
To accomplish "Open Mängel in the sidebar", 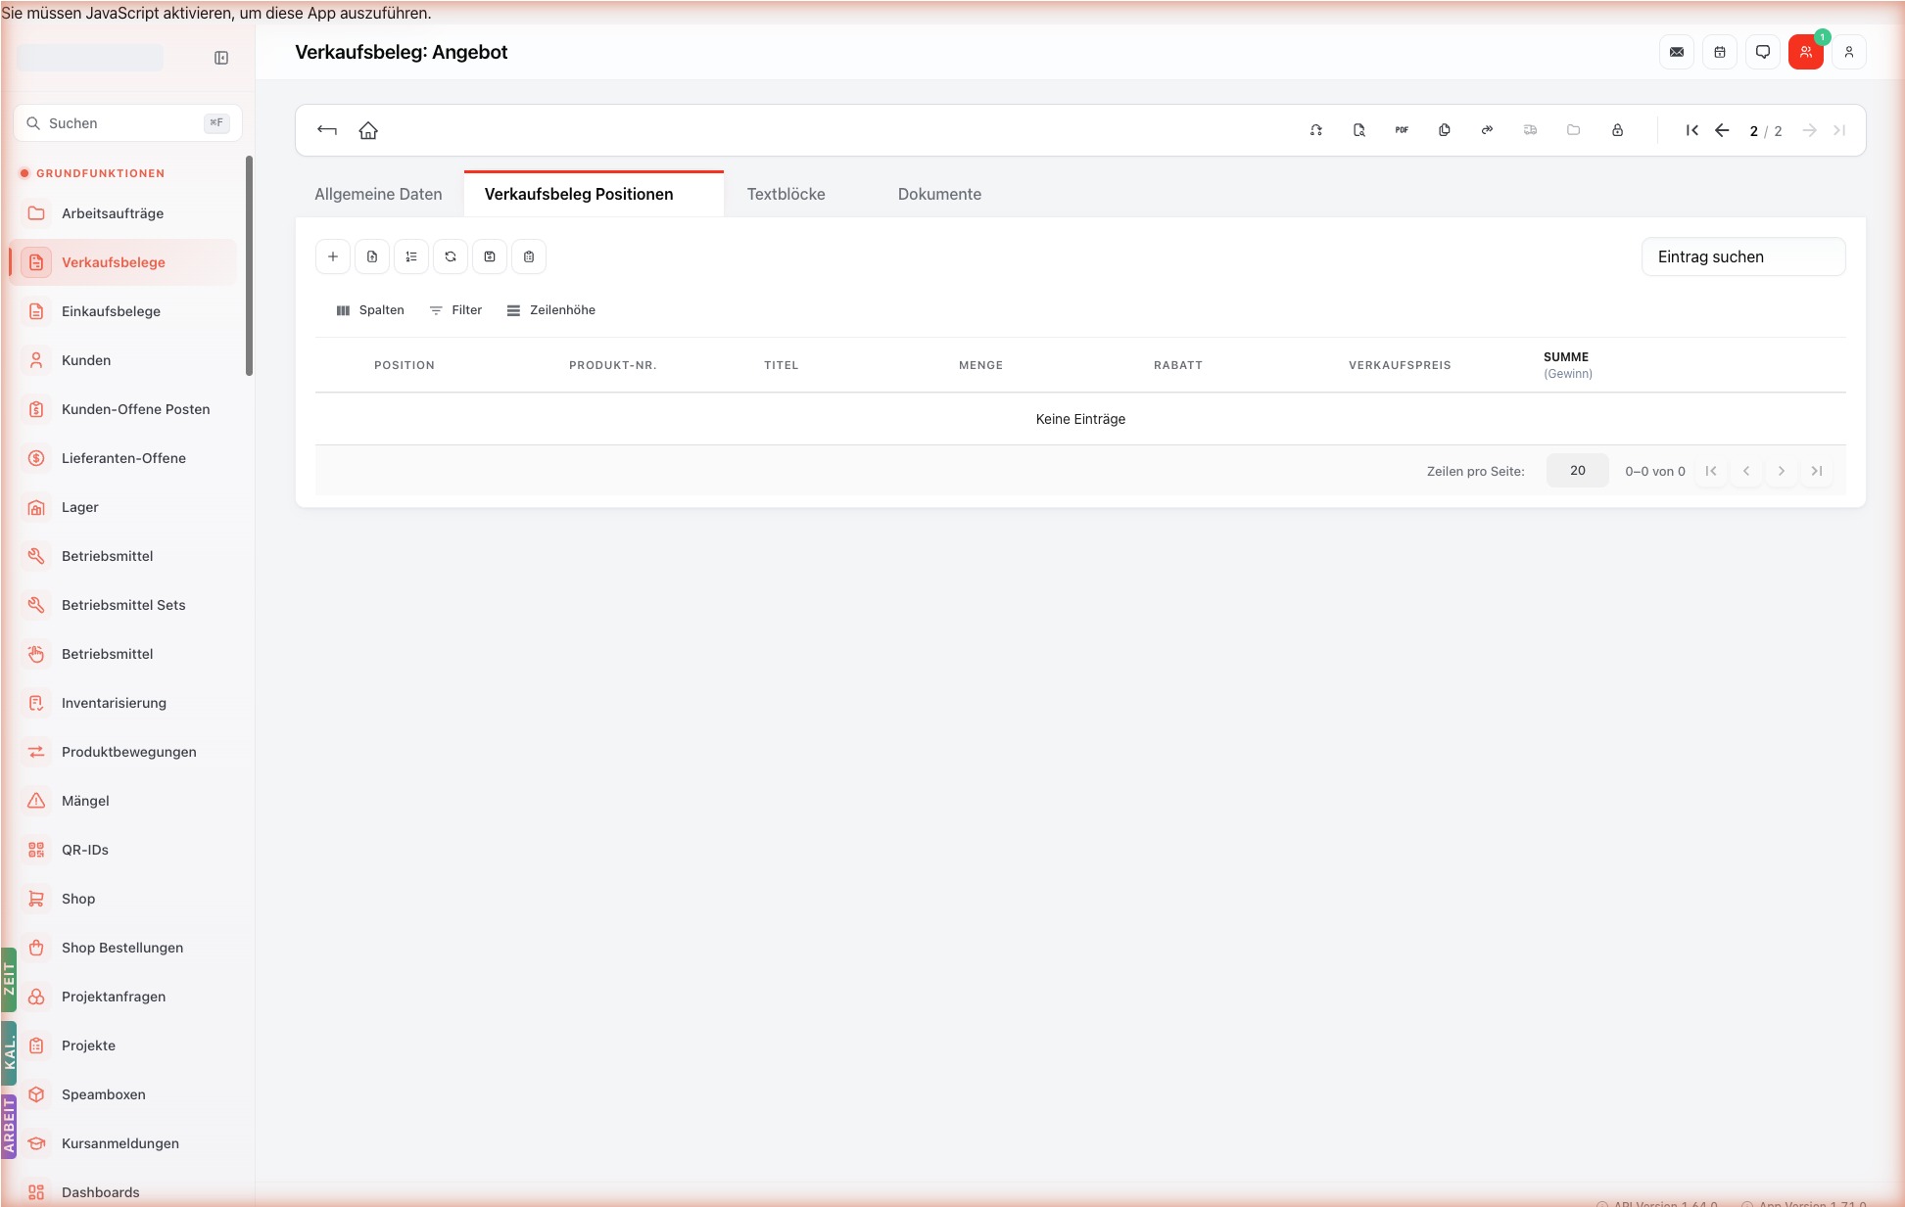I will point(122,801).
